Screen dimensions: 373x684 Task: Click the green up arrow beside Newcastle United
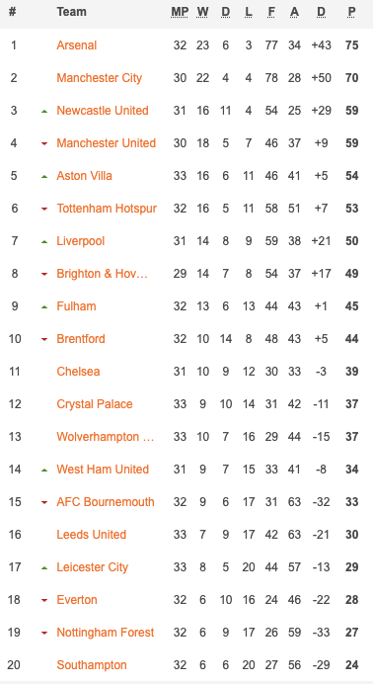[44, 112]
